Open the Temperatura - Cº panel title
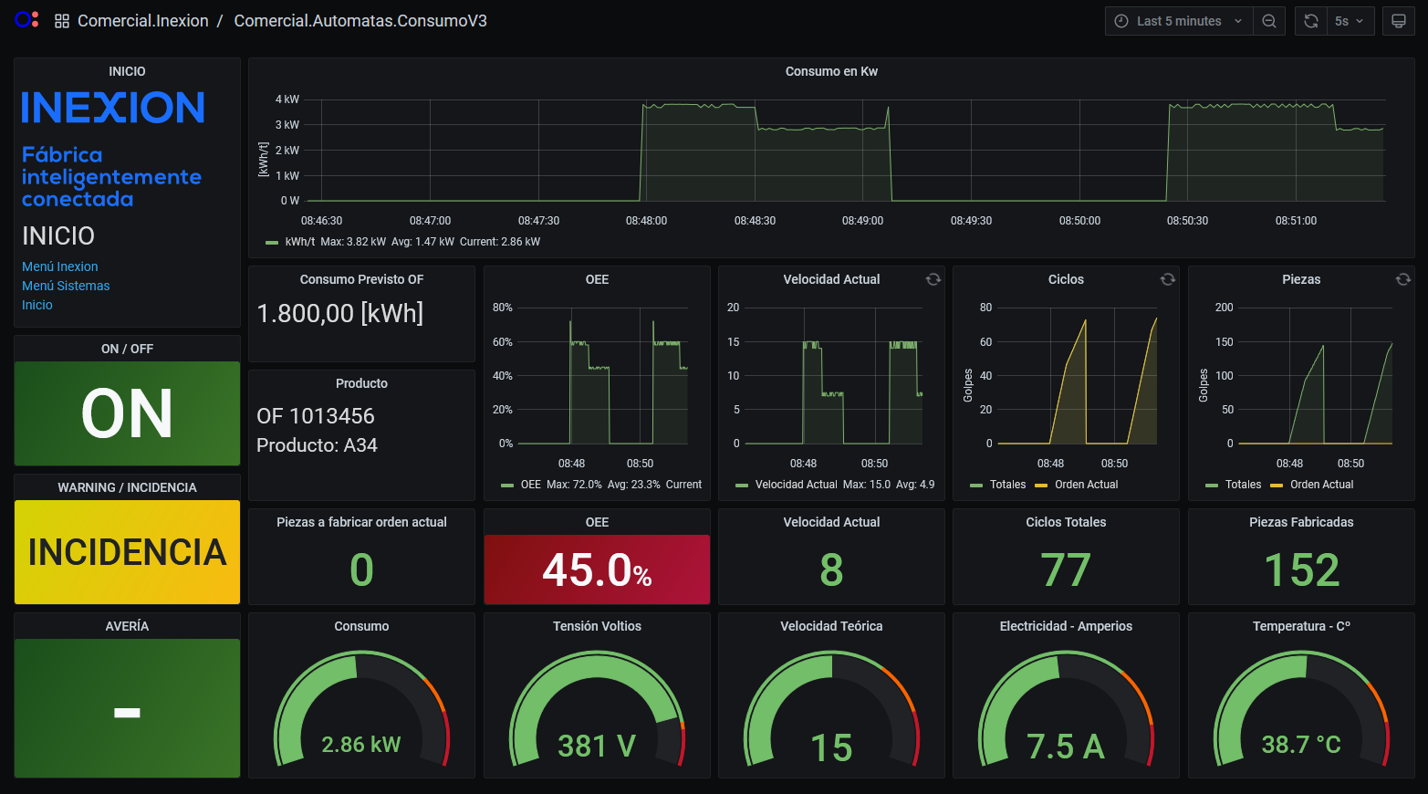Viewport: 1428px width, 794px height. [x=1301, y=626]
